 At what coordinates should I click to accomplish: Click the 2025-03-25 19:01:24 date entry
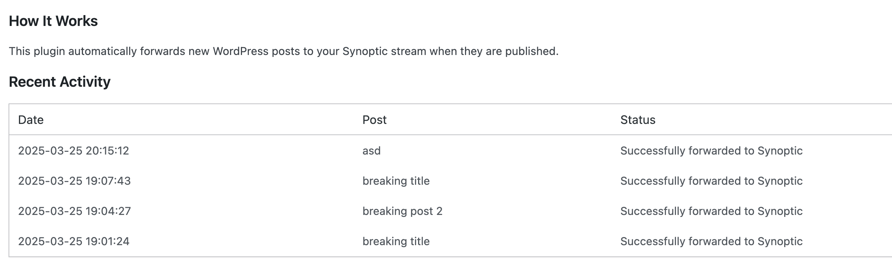pos(74,241)
